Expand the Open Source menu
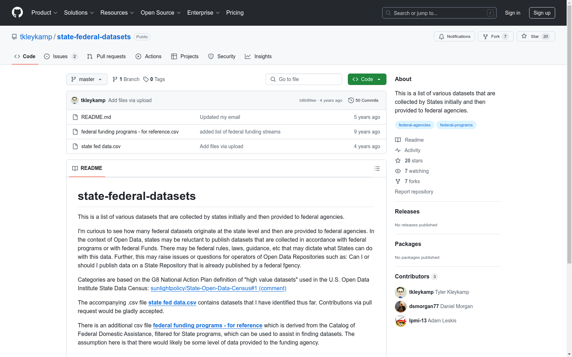The width and height of the screenshot is (572, 357). click(x=161, y=13)
